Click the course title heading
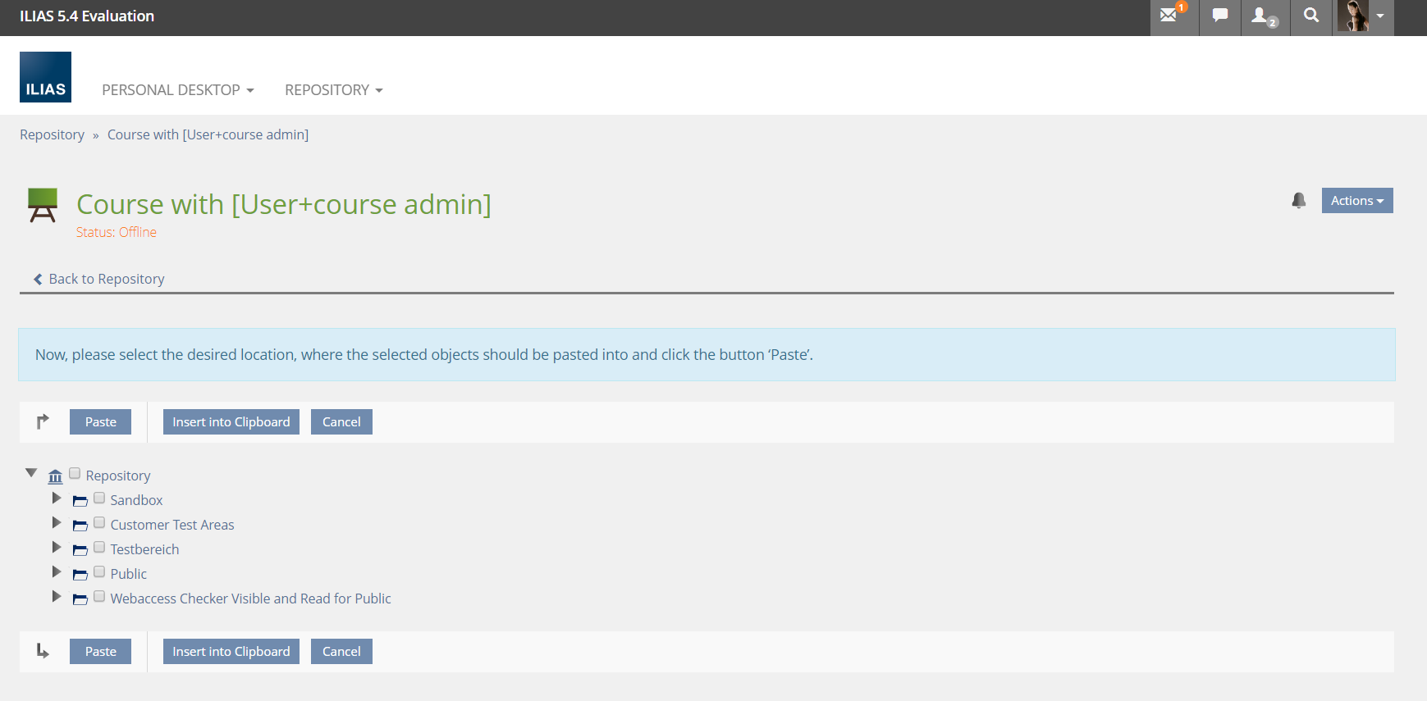This screenshot has width=1427, height=701. (x=284, y=204)
